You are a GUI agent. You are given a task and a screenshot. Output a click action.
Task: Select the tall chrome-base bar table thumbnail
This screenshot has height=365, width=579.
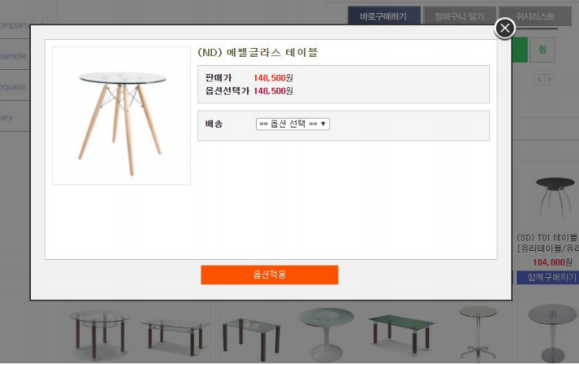tap(478, 333)
